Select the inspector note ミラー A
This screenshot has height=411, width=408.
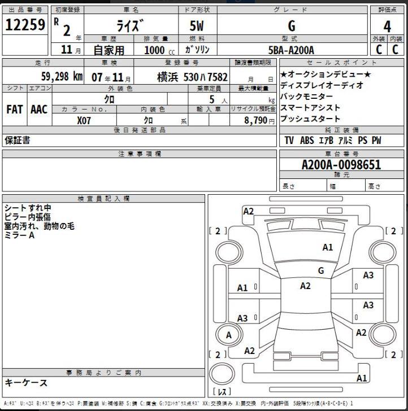19,235
